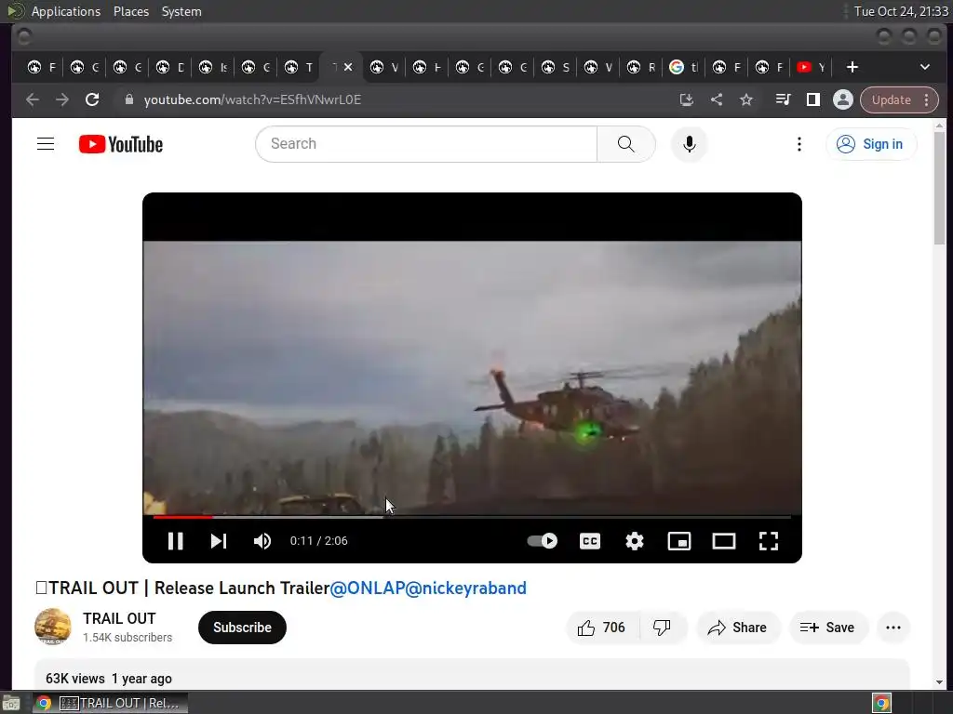Open the Places menu

[x=131, y=11]
